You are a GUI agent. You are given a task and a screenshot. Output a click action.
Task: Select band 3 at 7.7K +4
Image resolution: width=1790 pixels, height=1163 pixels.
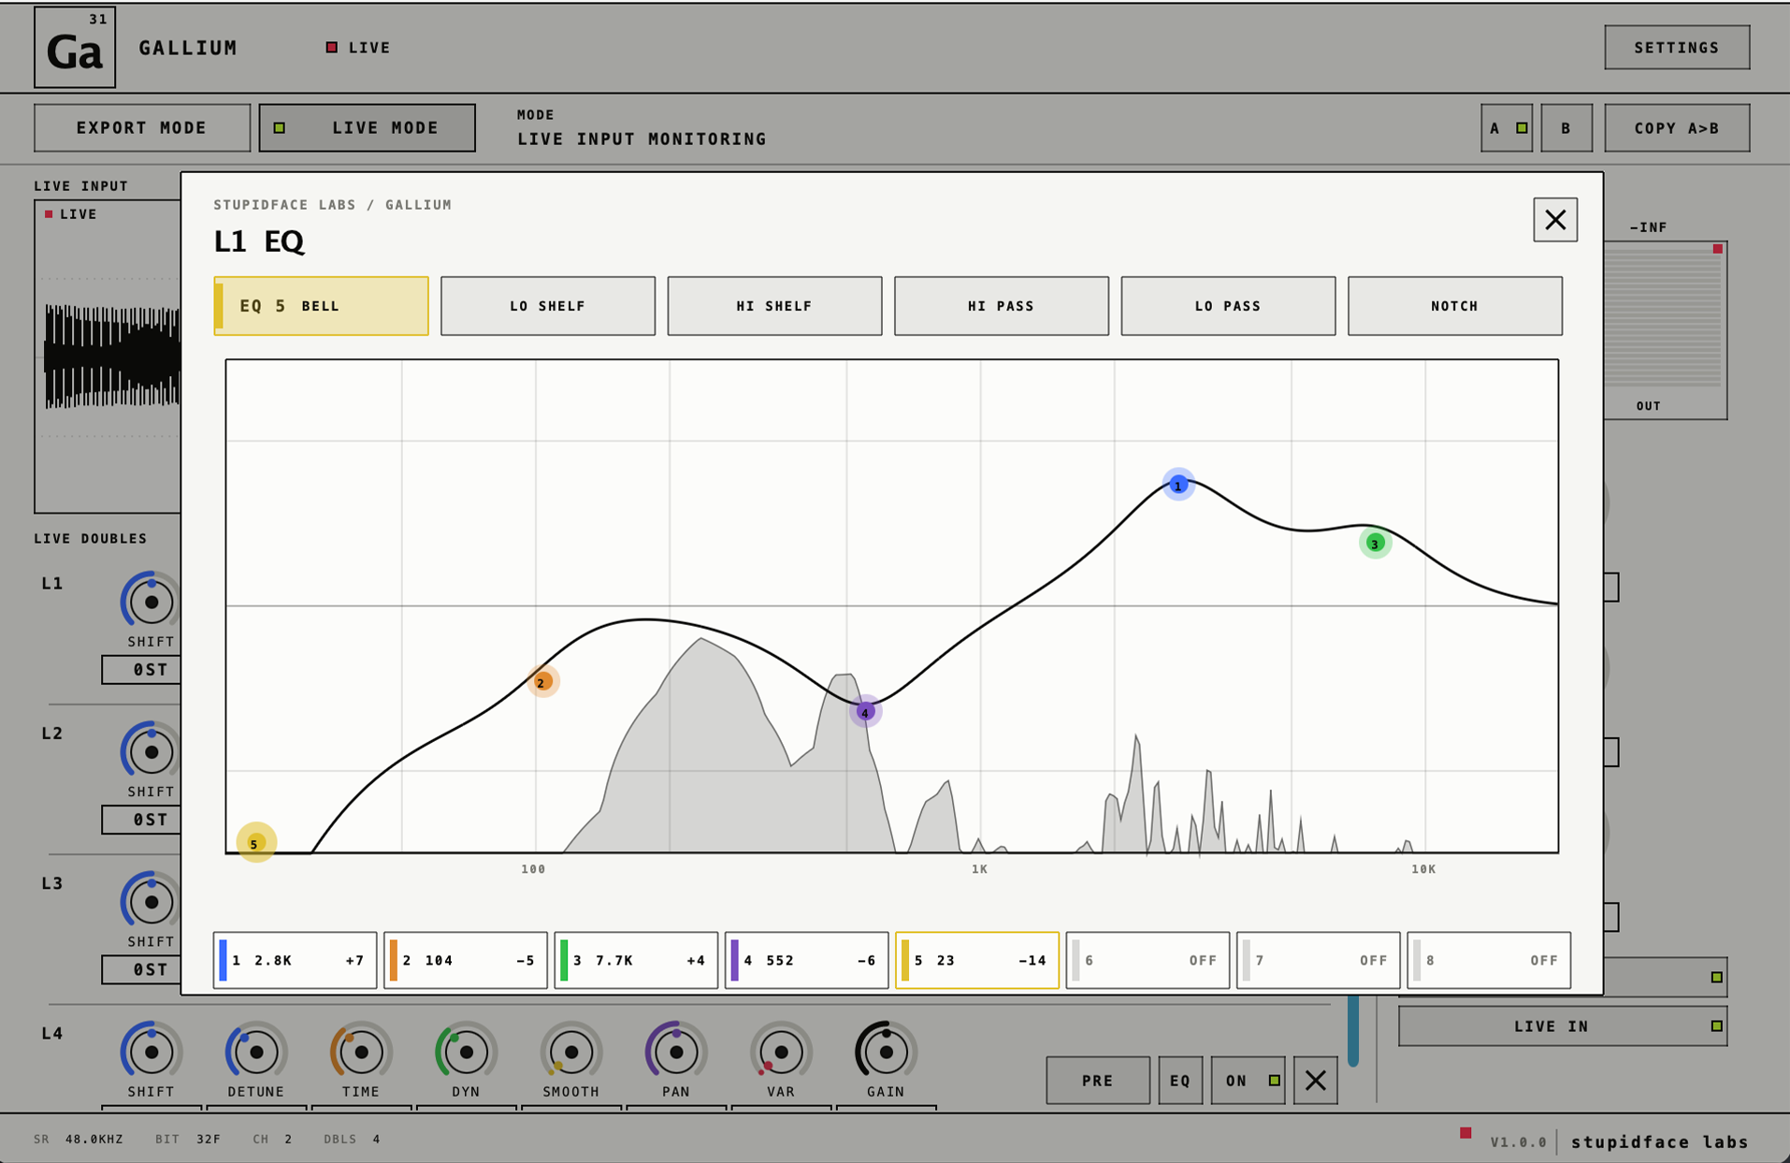tap(636, 960)
